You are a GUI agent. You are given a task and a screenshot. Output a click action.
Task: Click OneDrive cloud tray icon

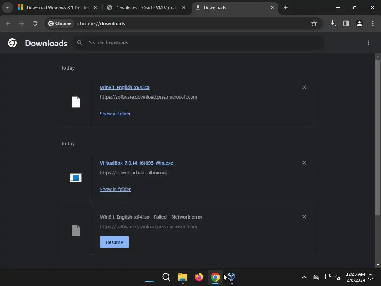tap(316, 277)
